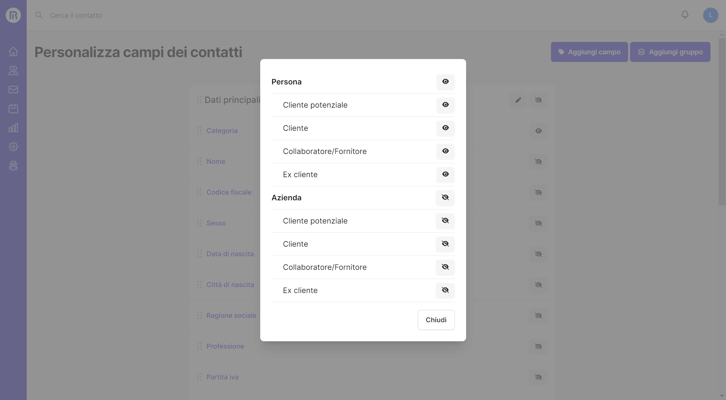Show Azienda's Ex cliente entry

[x=445, y=290]
